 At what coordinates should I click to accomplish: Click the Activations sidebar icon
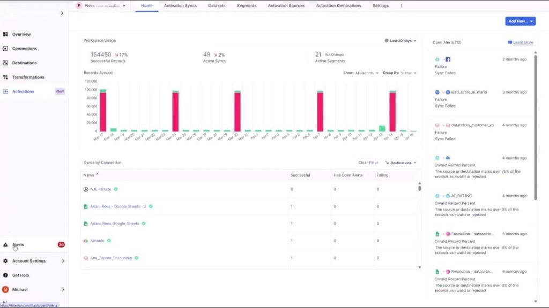coord(5,91)
